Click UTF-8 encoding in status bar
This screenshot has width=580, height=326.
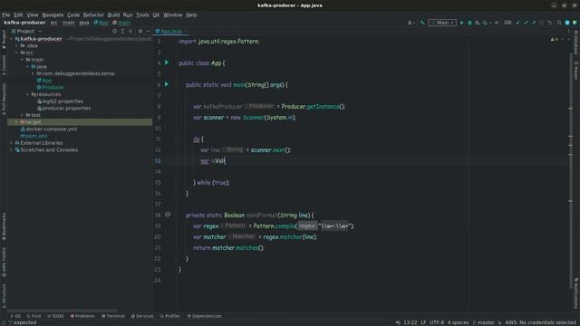437,322
